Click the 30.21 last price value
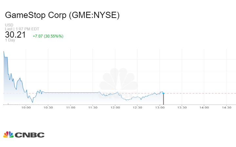 click(x=15, y=35)
